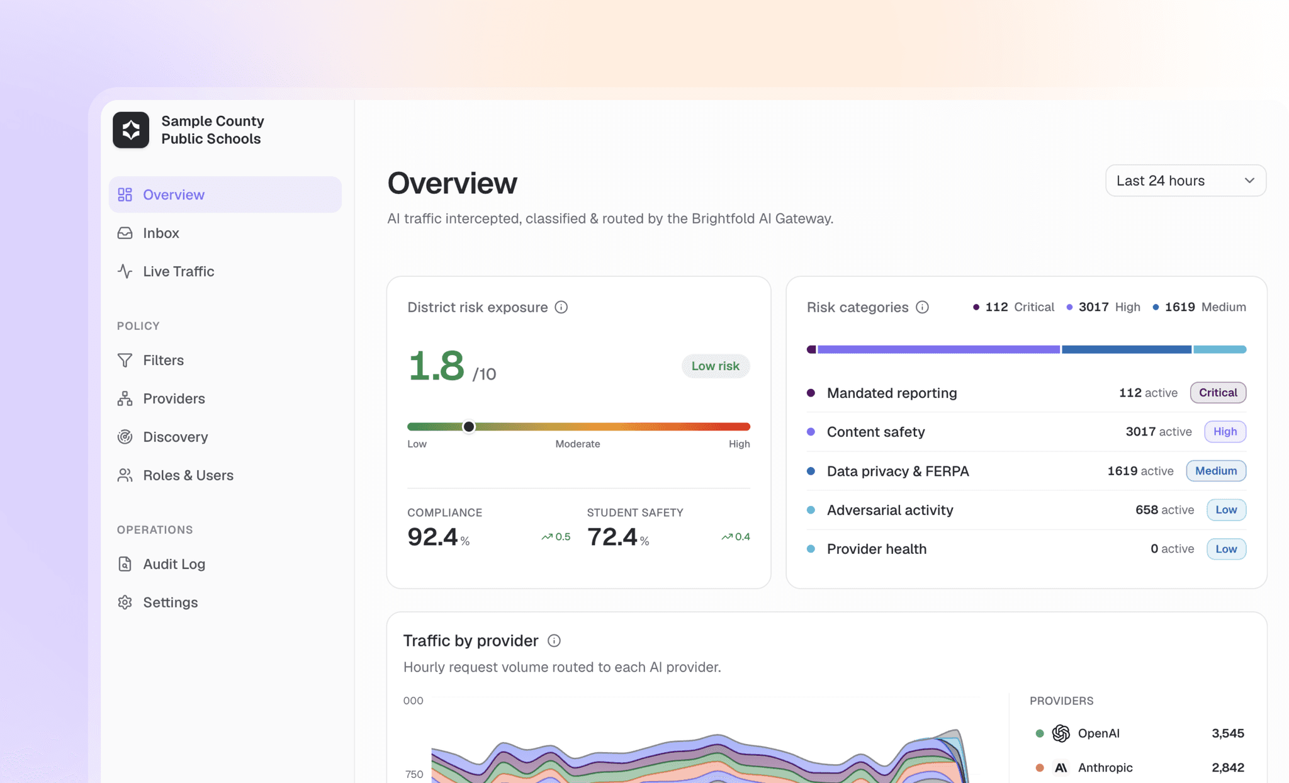Click the Roles & Users people icon
This screenshot has width=1289, height=783.
(x=125, y=475)
